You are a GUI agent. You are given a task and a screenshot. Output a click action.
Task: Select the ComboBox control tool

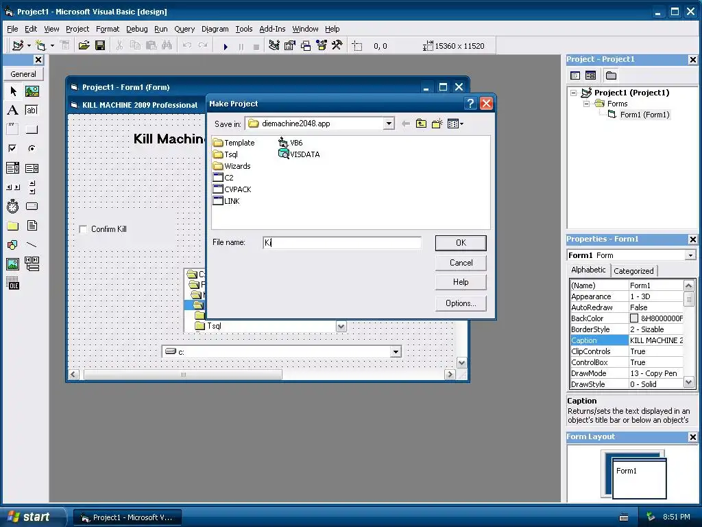point(13,168)
